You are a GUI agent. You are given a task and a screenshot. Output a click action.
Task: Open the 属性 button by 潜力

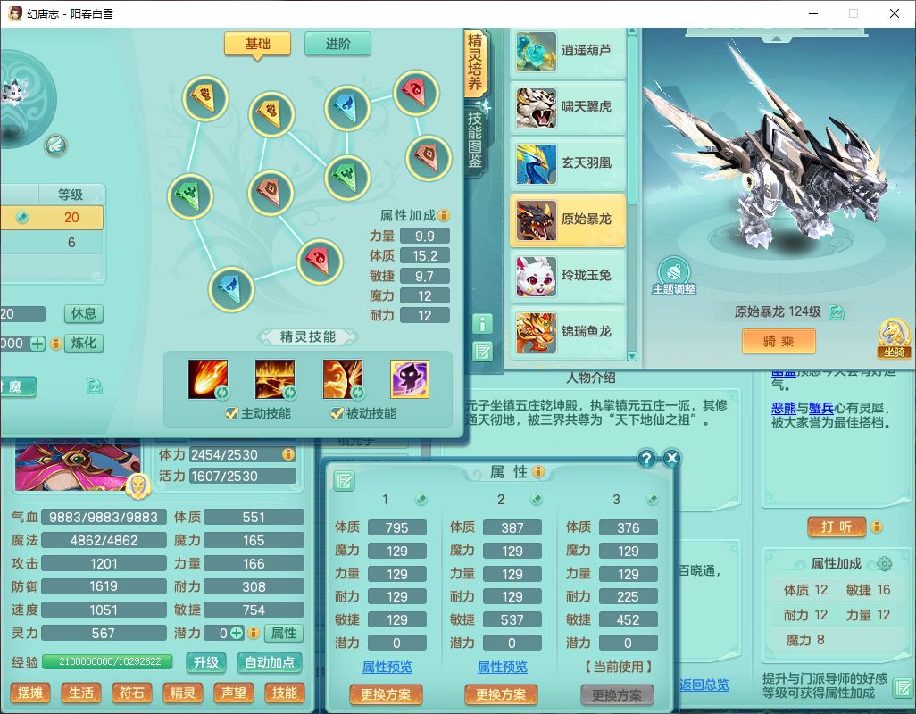click(x=284, y=633)
